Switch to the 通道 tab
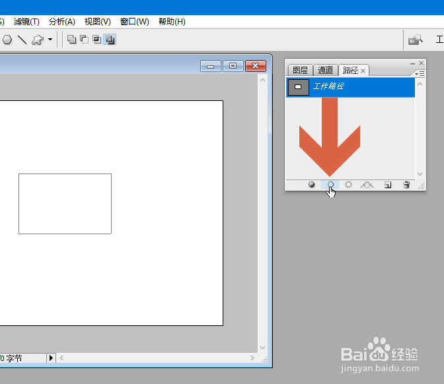This screenshot has width=444, height=384. (325, 70)
